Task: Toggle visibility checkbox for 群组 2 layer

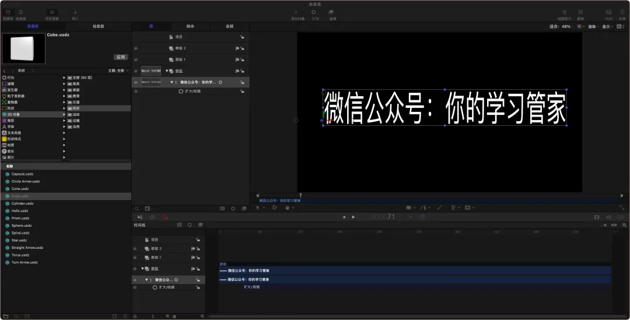Action: [136, 48]
